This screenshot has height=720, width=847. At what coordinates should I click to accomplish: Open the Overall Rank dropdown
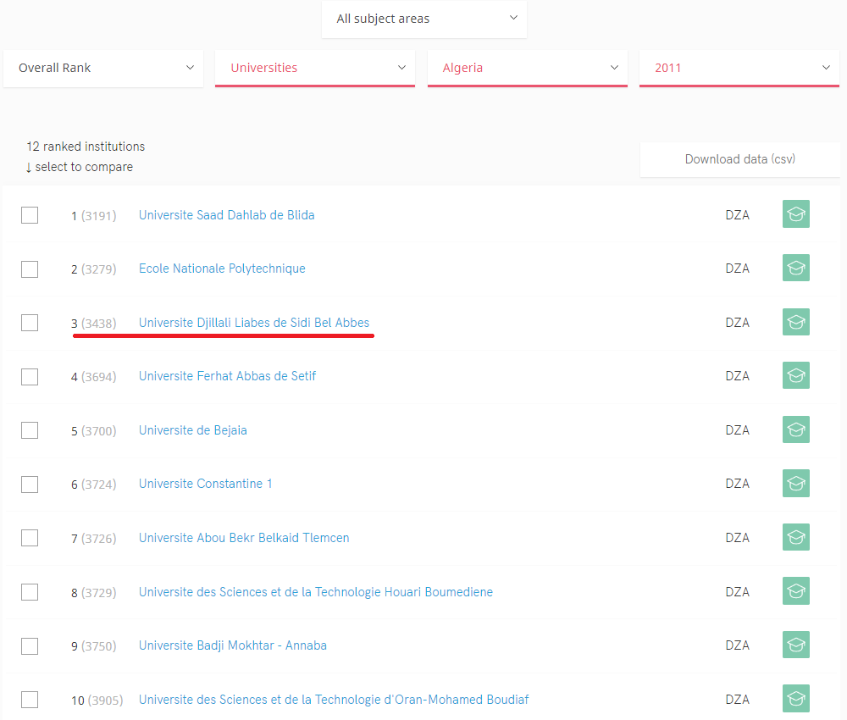point(103,68)
